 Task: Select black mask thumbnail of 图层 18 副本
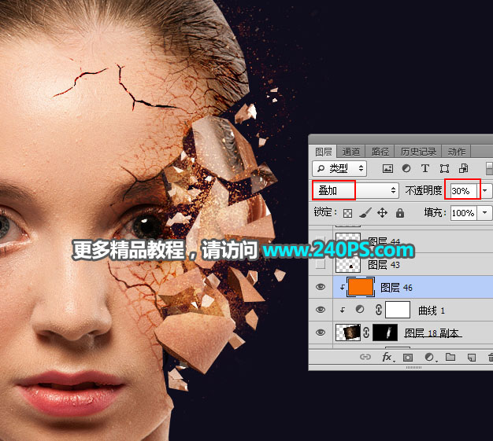(385, 333)
